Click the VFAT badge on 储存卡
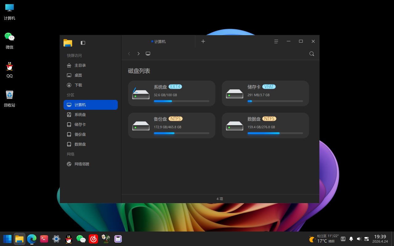 pos(269,87)
